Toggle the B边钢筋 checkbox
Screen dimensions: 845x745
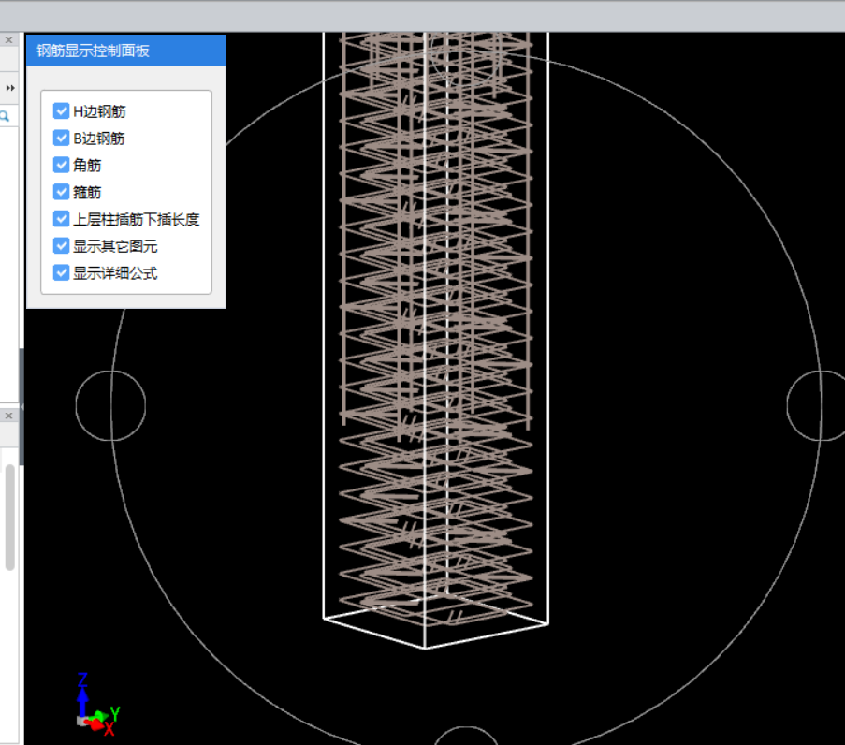(62, 139)
